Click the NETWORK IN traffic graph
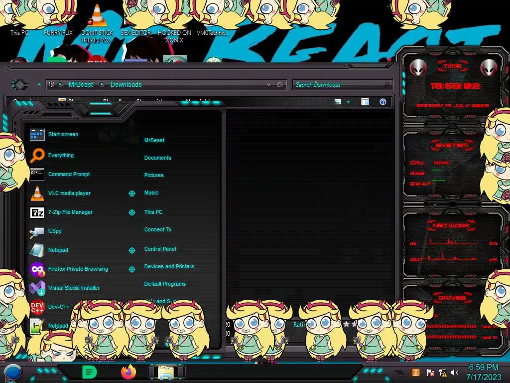Image resolution: width=510 pixels, height=383 pixels. pos(453,241)
